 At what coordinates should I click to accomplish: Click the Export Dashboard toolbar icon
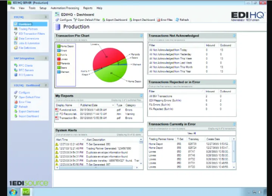[104, 20]
